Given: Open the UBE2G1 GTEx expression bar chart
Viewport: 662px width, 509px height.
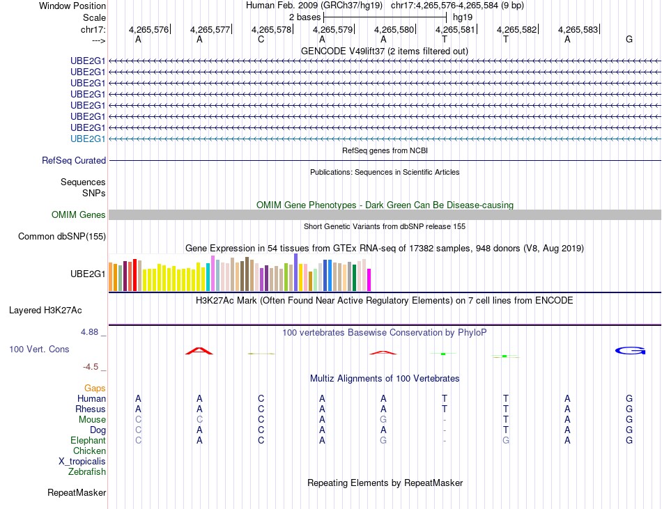Looking at the screenshot, I should pyautogui.click(x=240, y=272).
